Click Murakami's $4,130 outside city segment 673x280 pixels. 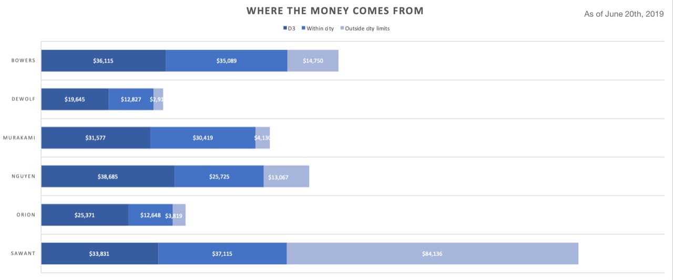coord(263,138)
